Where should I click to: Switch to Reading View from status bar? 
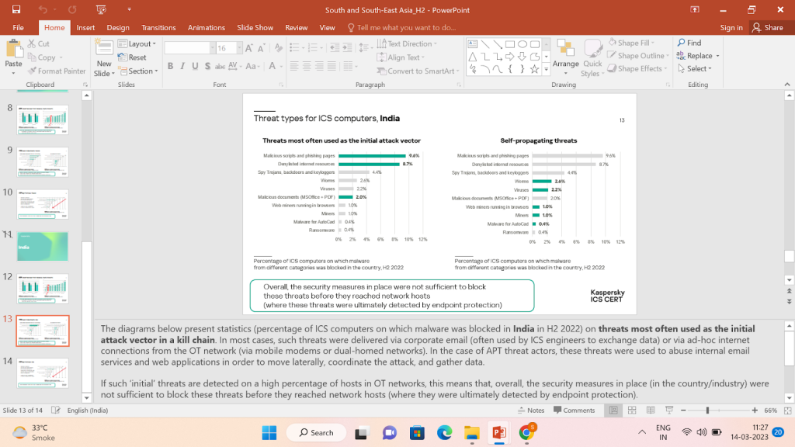(652, 410)
